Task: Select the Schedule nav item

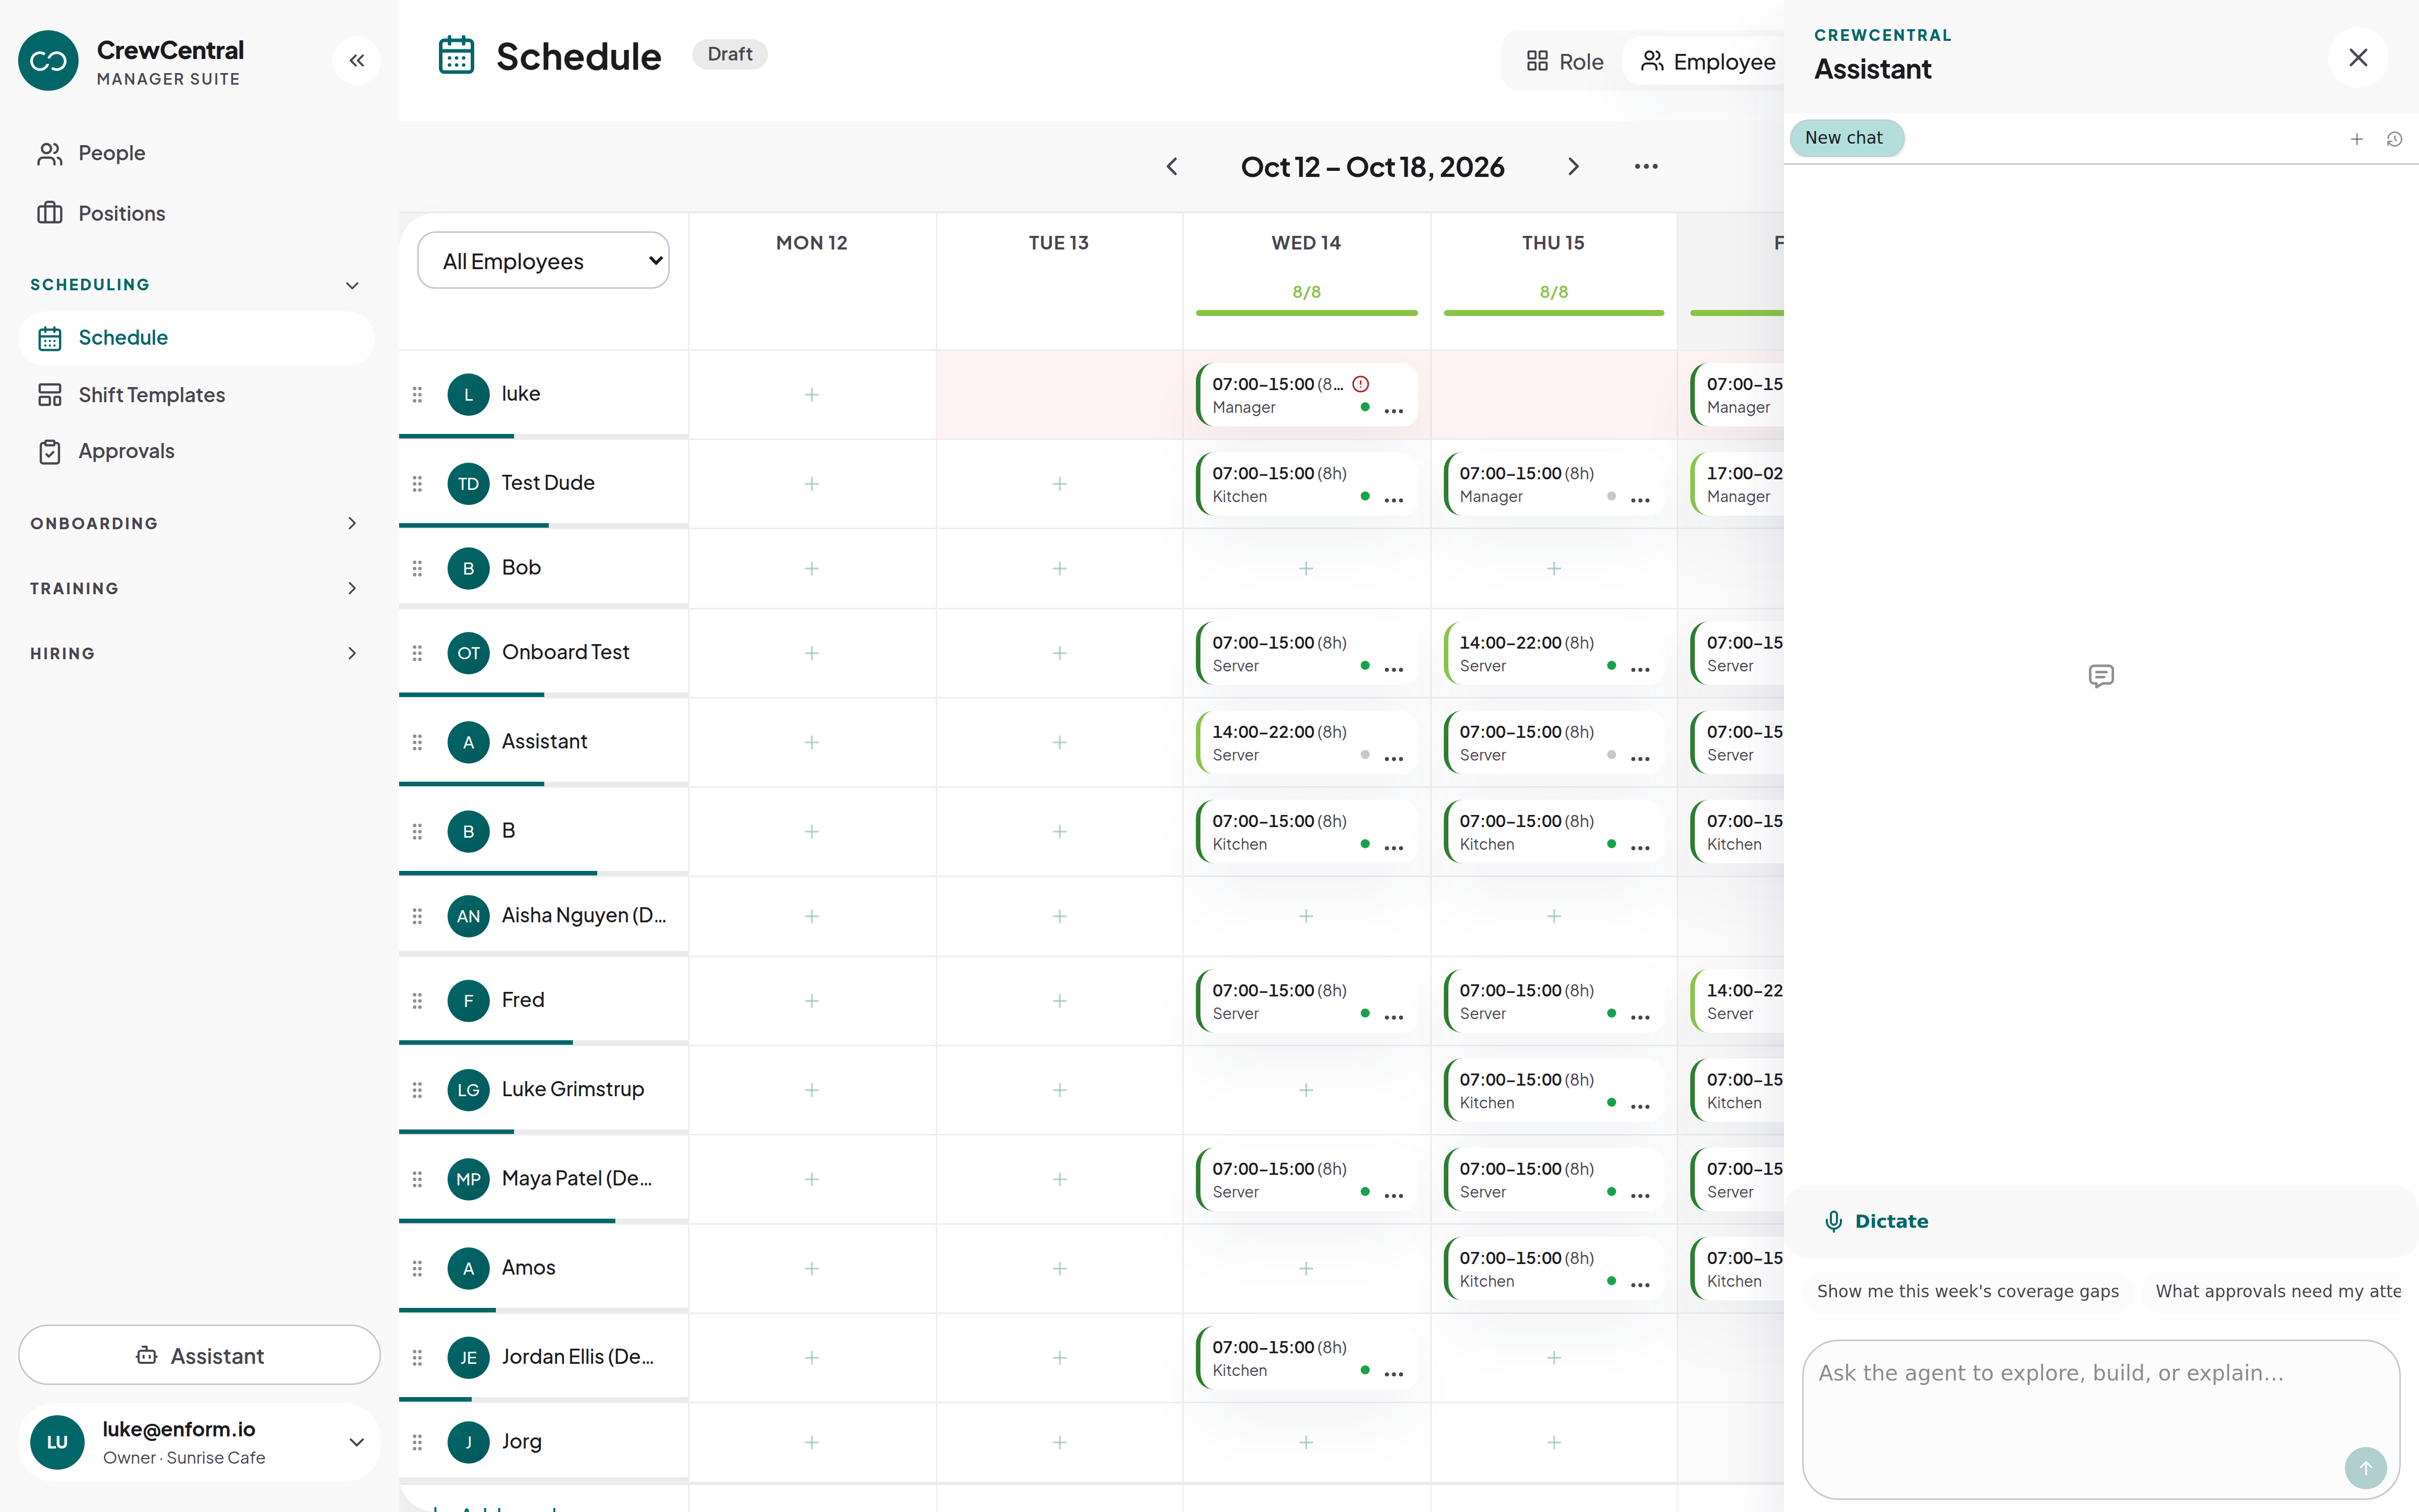Action: coord(196,338)
